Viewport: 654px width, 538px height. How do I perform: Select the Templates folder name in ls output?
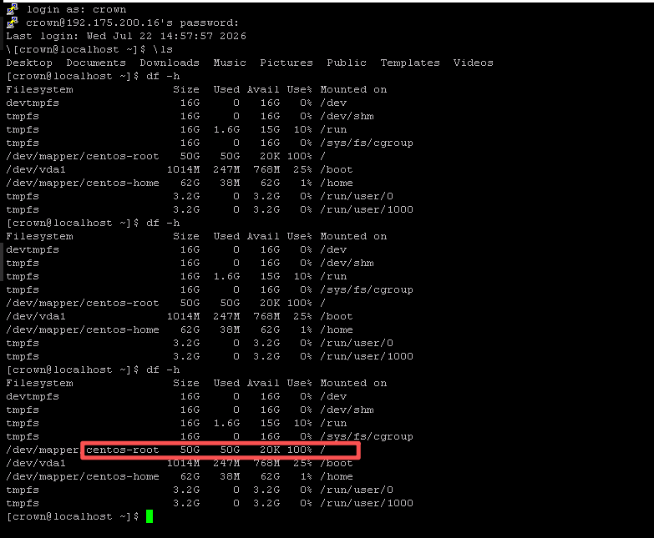pos(410,63)
